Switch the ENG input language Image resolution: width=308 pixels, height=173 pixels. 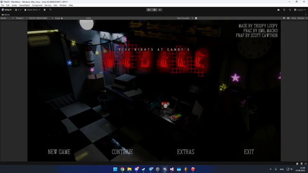282,169
